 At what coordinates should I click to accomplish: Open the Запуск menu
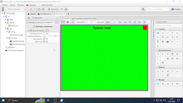13,5
